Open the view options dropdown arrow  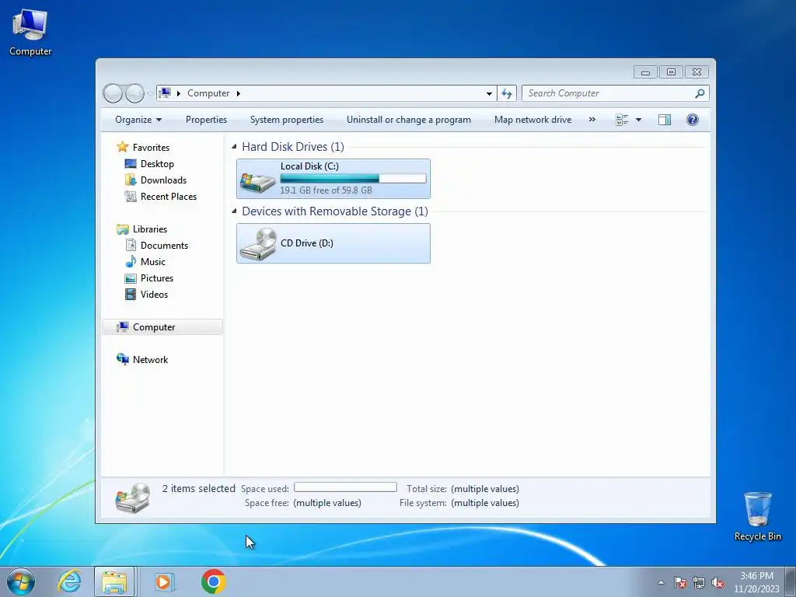point(639,120)
